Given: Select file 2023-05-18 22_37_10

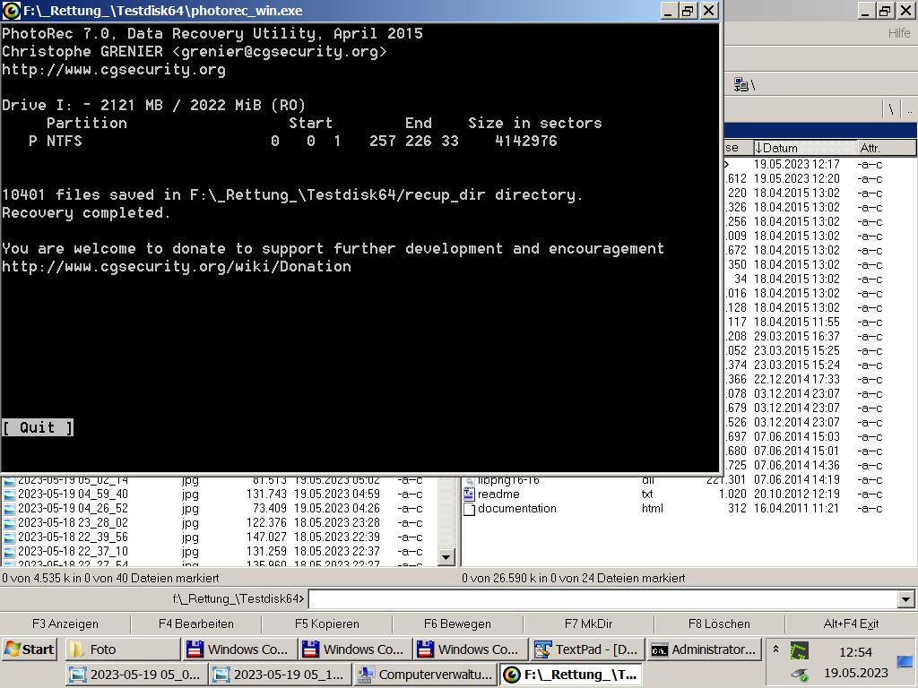Looking at the screenshot, I should pyautogui.click(x=73, y=552).
